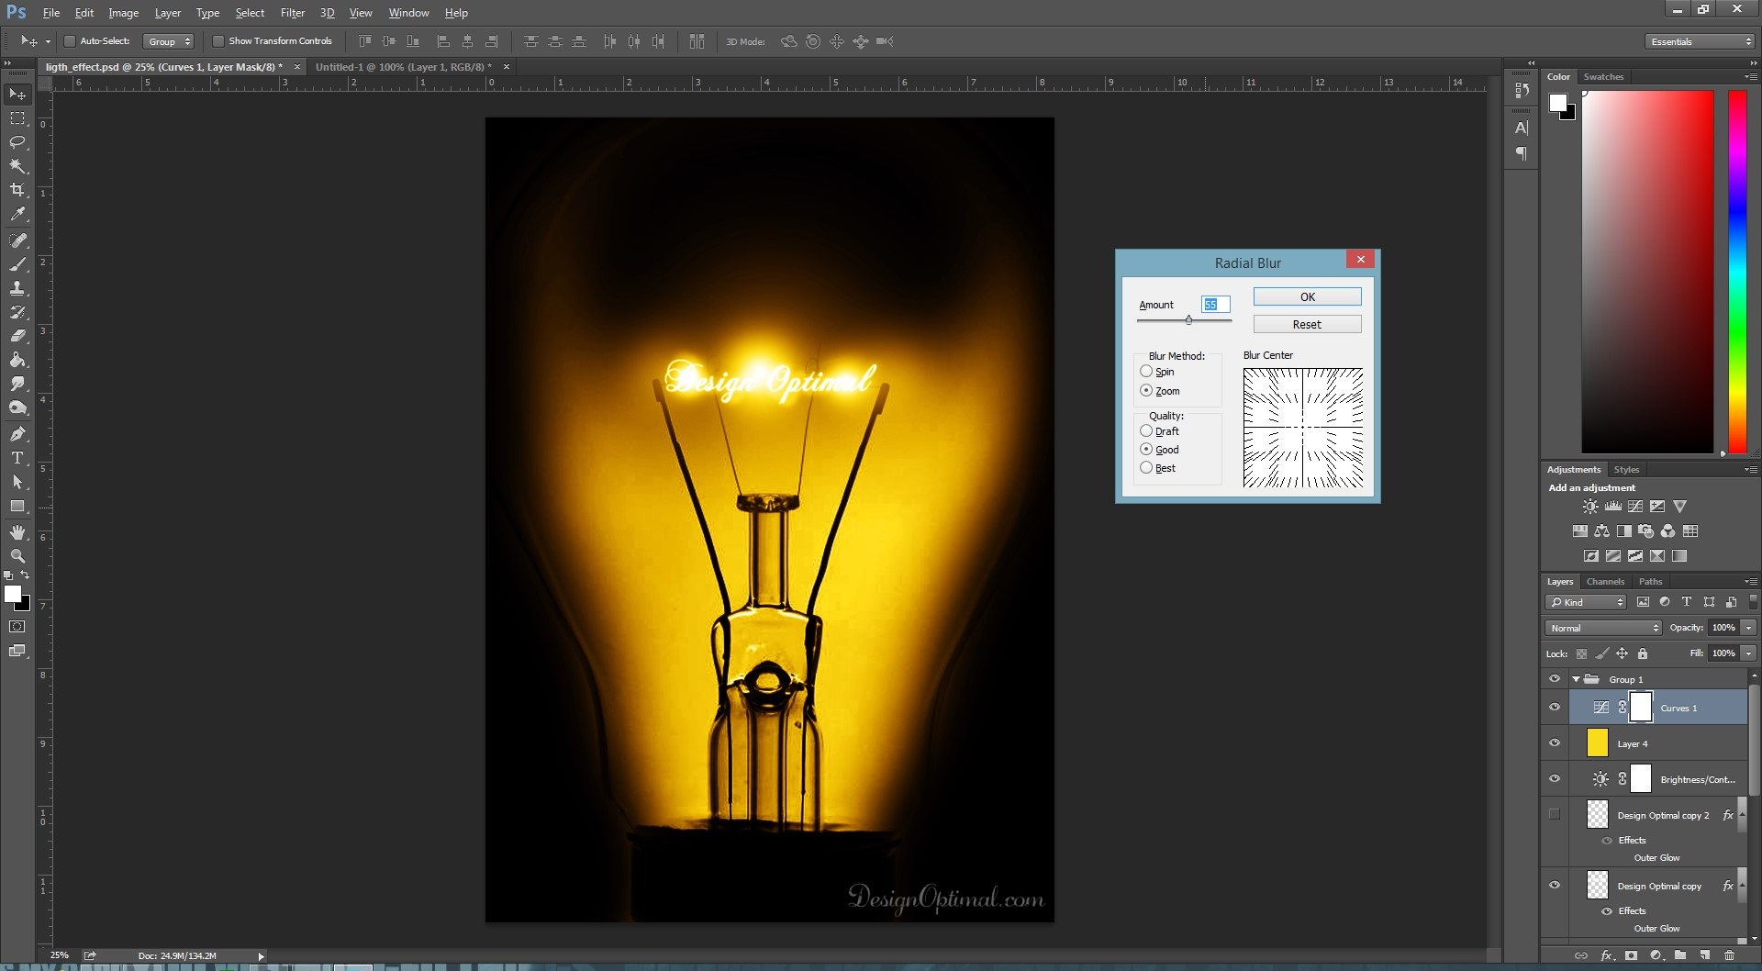The height and width of the screenshot is (971, 1762).
Task: Lock layer position icon
Action: [x=1623, y=653]
